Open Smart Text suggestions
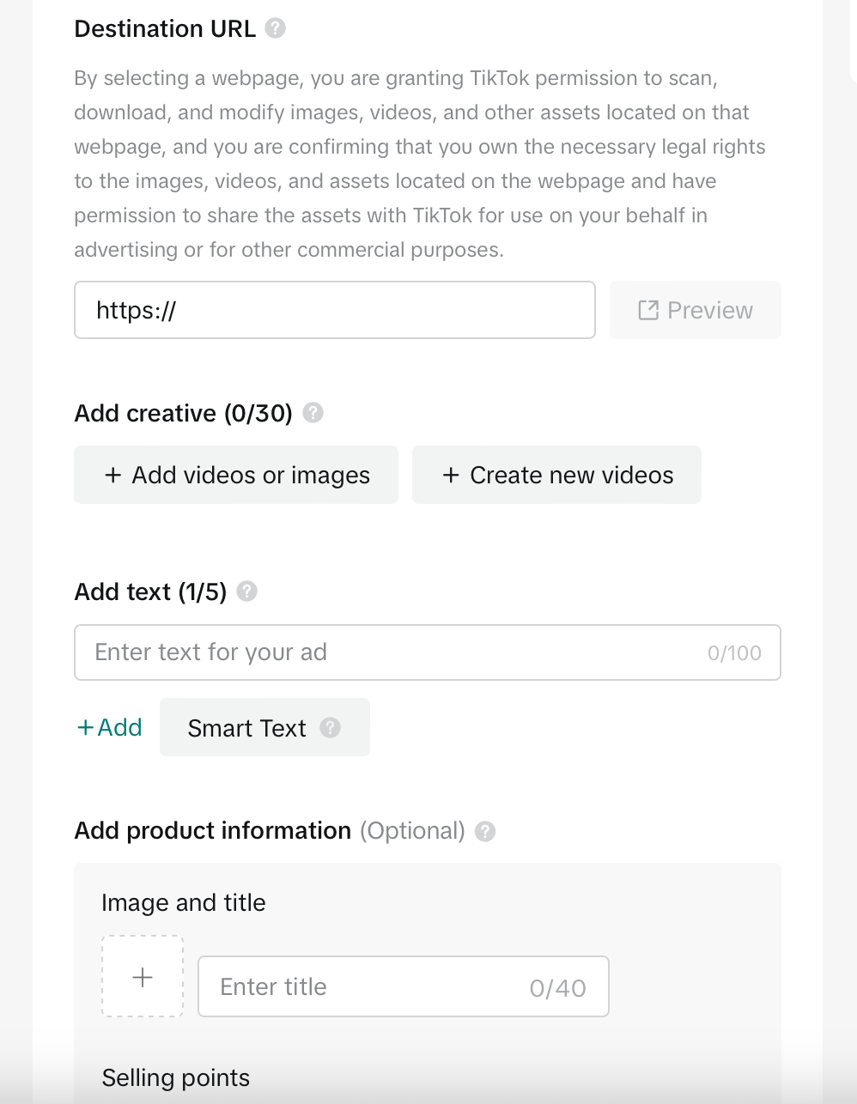Viewport: 857px width, 1104px height. 264,727
